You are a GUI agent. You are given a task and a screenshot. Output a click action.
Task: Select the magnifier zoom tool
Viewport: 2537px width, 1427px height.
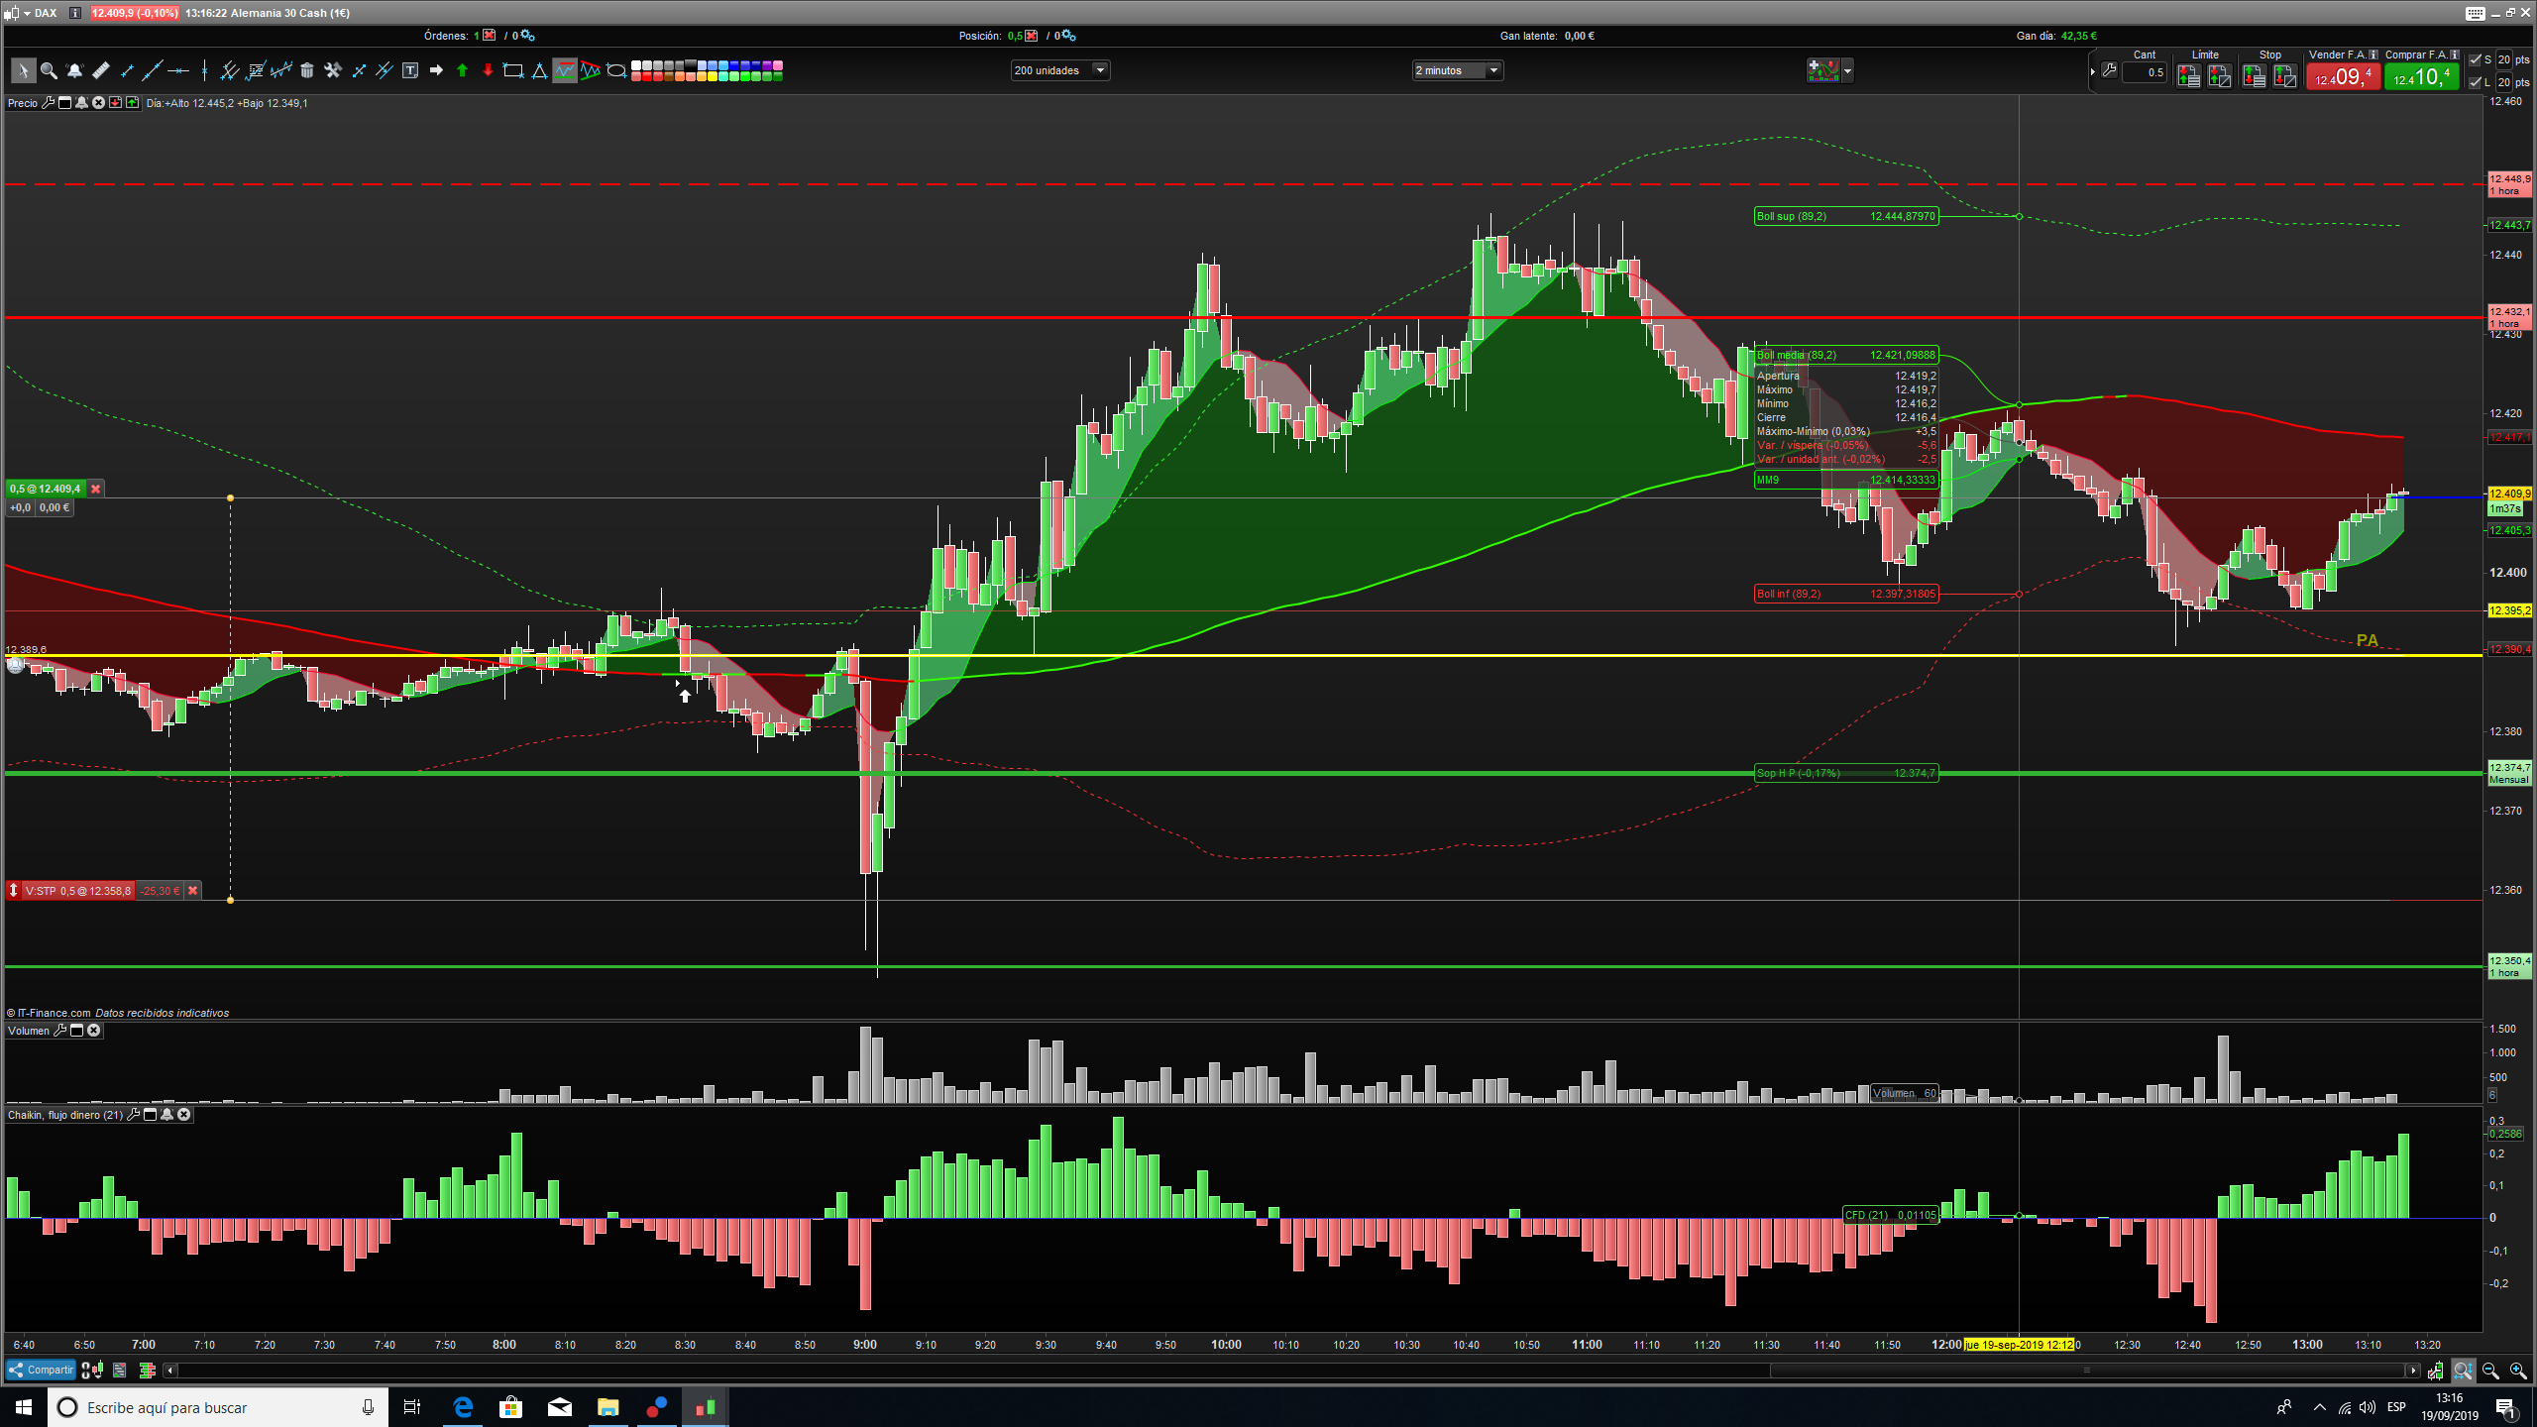click(x=49, y=70)
